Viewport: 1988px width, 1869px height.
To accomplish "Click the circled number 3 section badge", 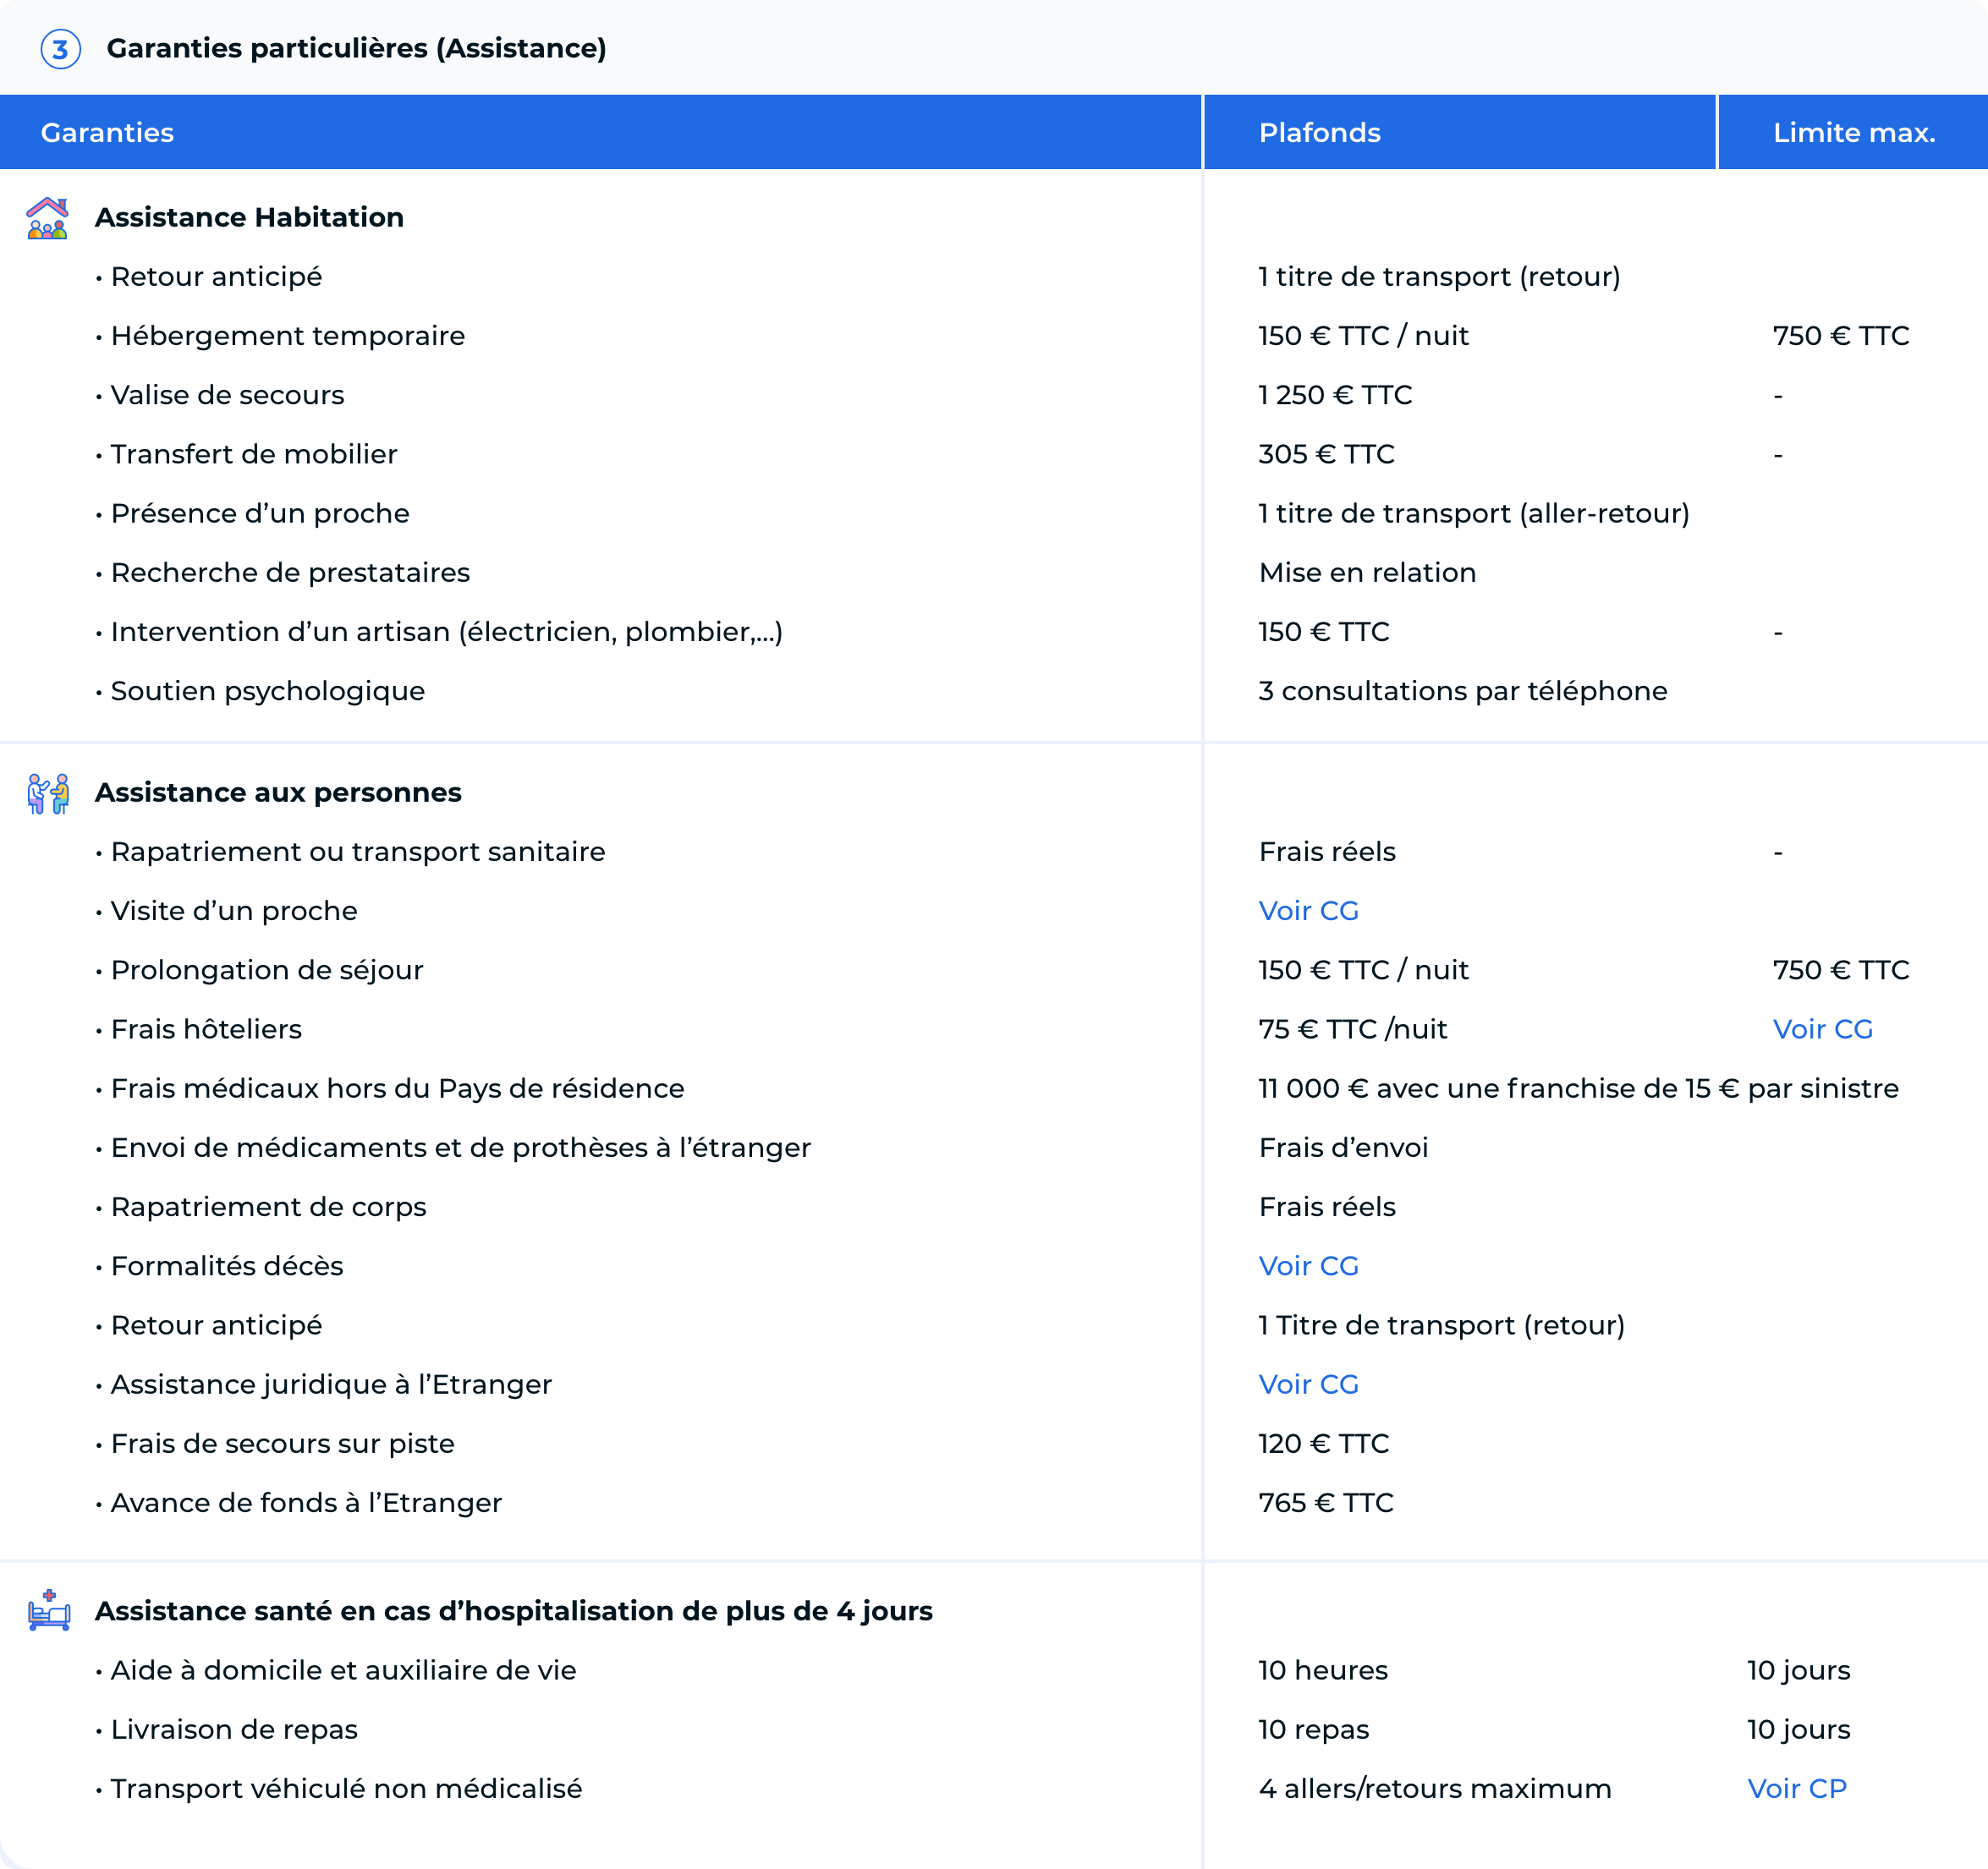I will 60,49.
